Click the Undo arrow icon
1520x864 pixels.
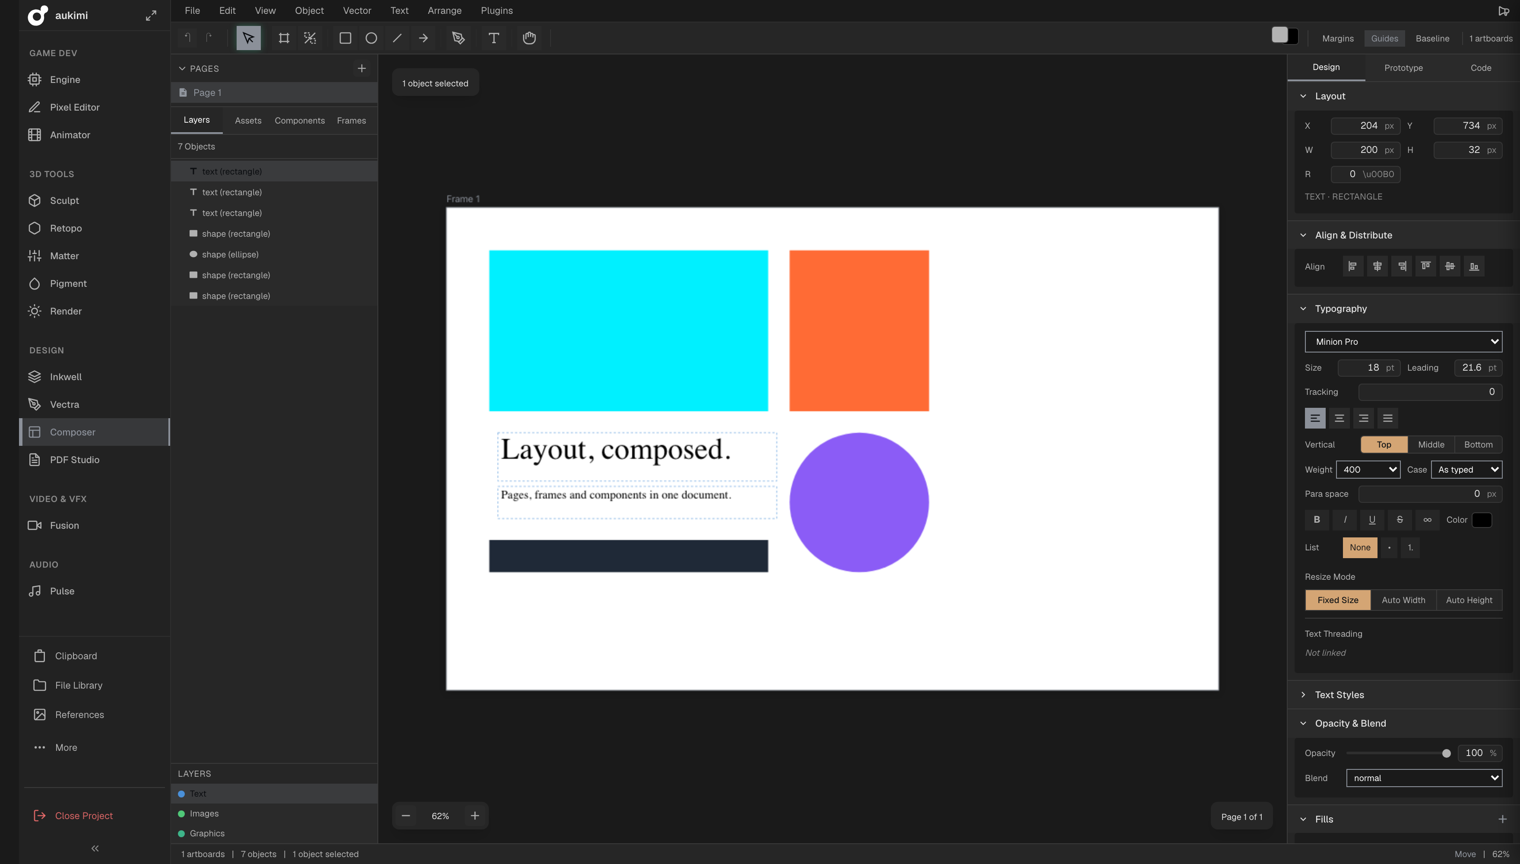tap(188, 38)
